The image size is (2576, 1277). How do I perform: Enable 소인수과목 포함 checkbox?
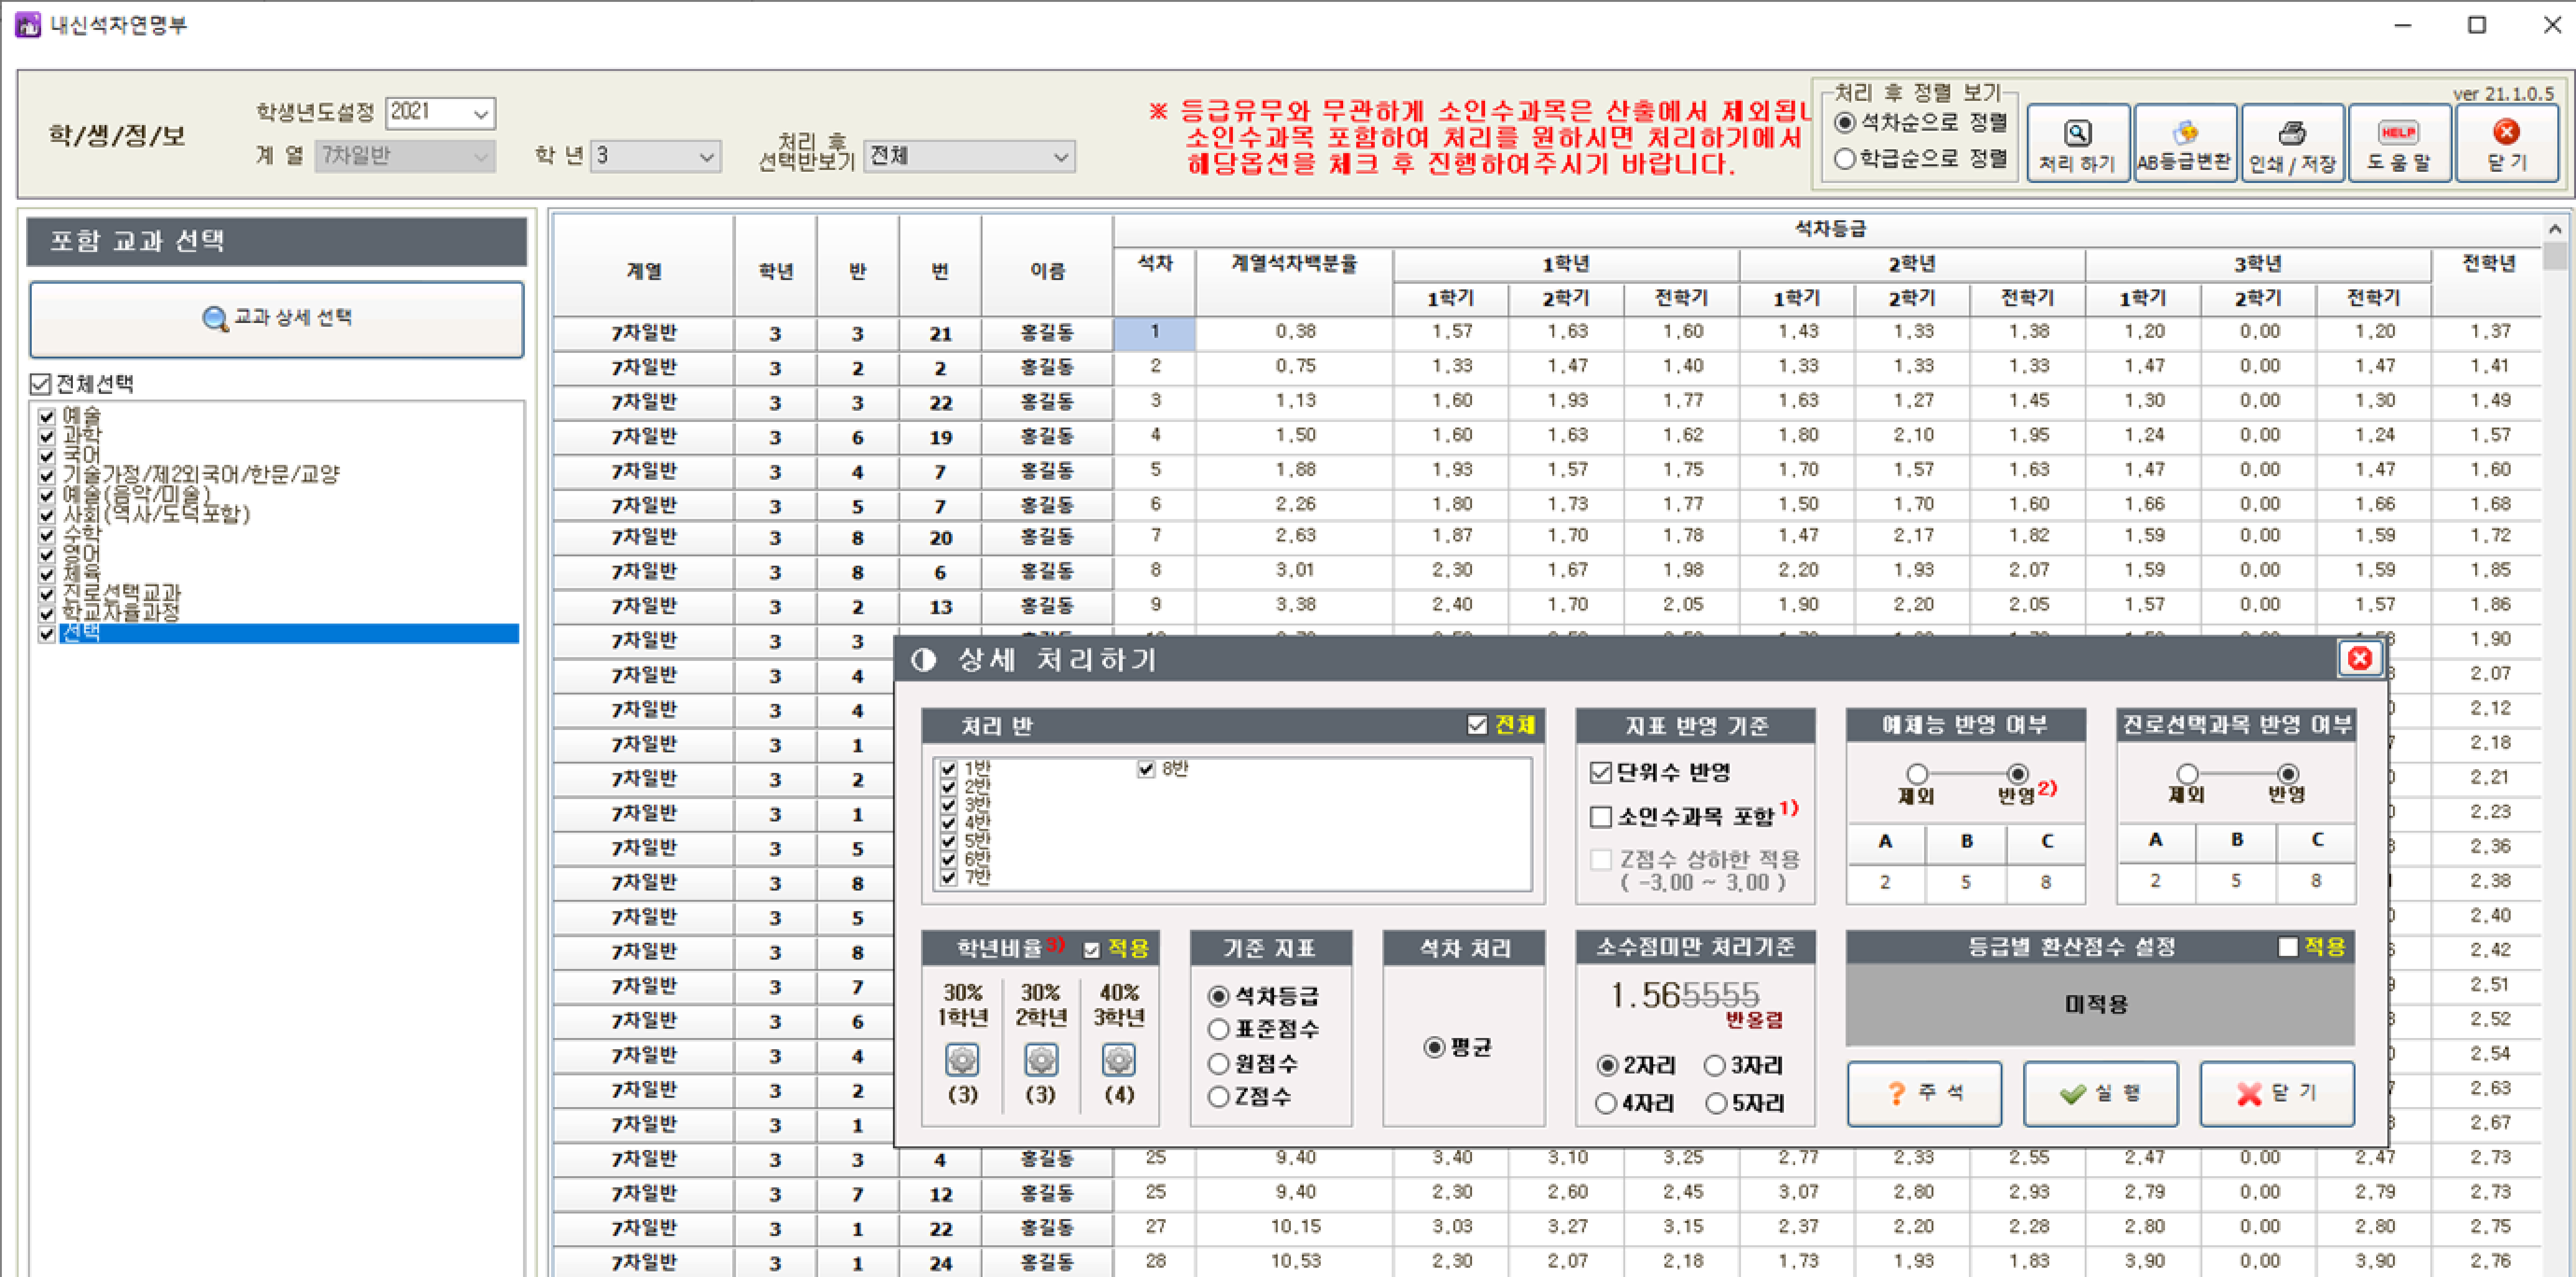pyautogui.click(x=1600, y=817)
